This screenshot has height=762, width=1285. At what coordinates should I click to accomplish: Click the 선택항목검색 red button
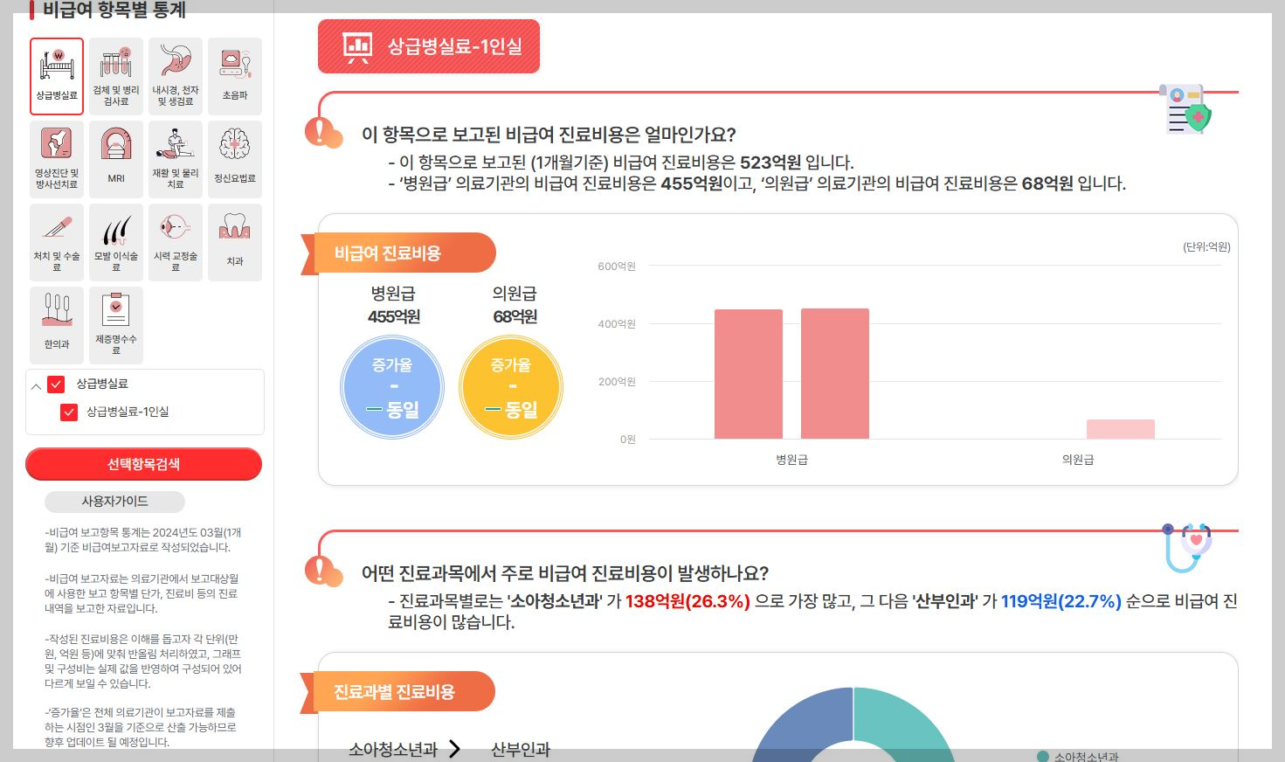pyautogui.click(x=143, y=464)
